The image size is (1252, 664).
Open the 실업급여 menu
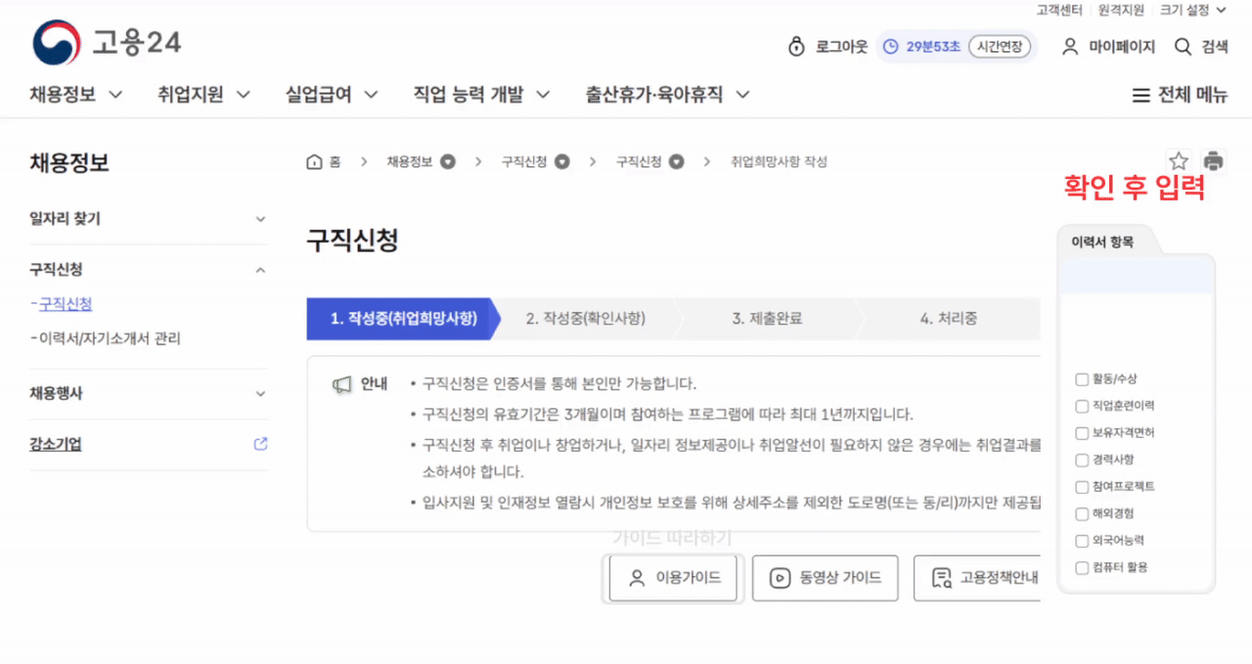pos(331,95)
